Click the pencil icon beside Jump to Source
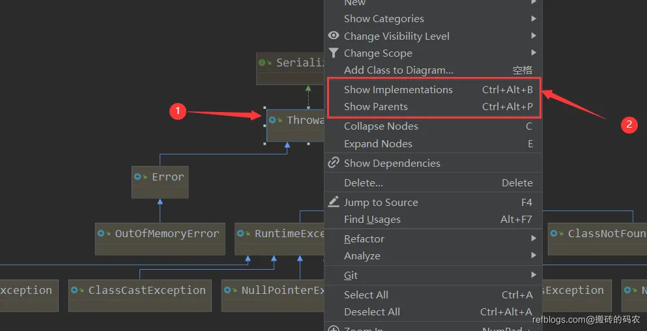The width and height of the screenshot is (647, 331). click(x=334, y=202)
